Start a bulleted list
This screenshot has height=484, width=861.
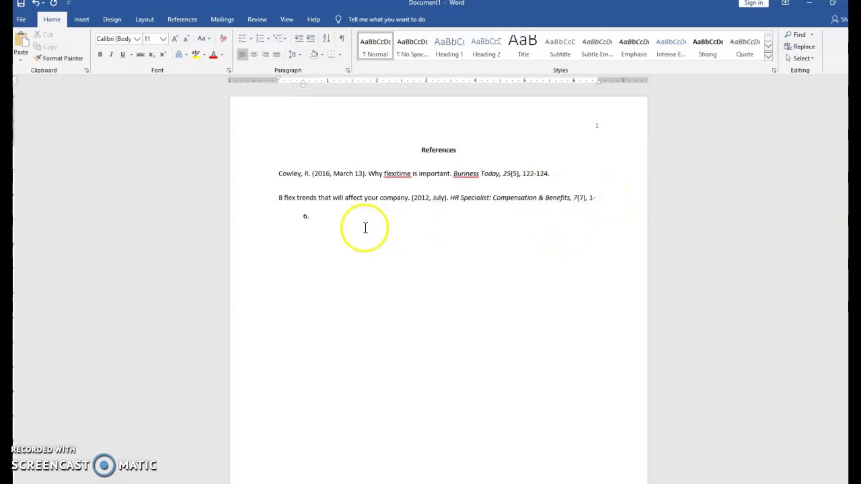pos(242,38)
